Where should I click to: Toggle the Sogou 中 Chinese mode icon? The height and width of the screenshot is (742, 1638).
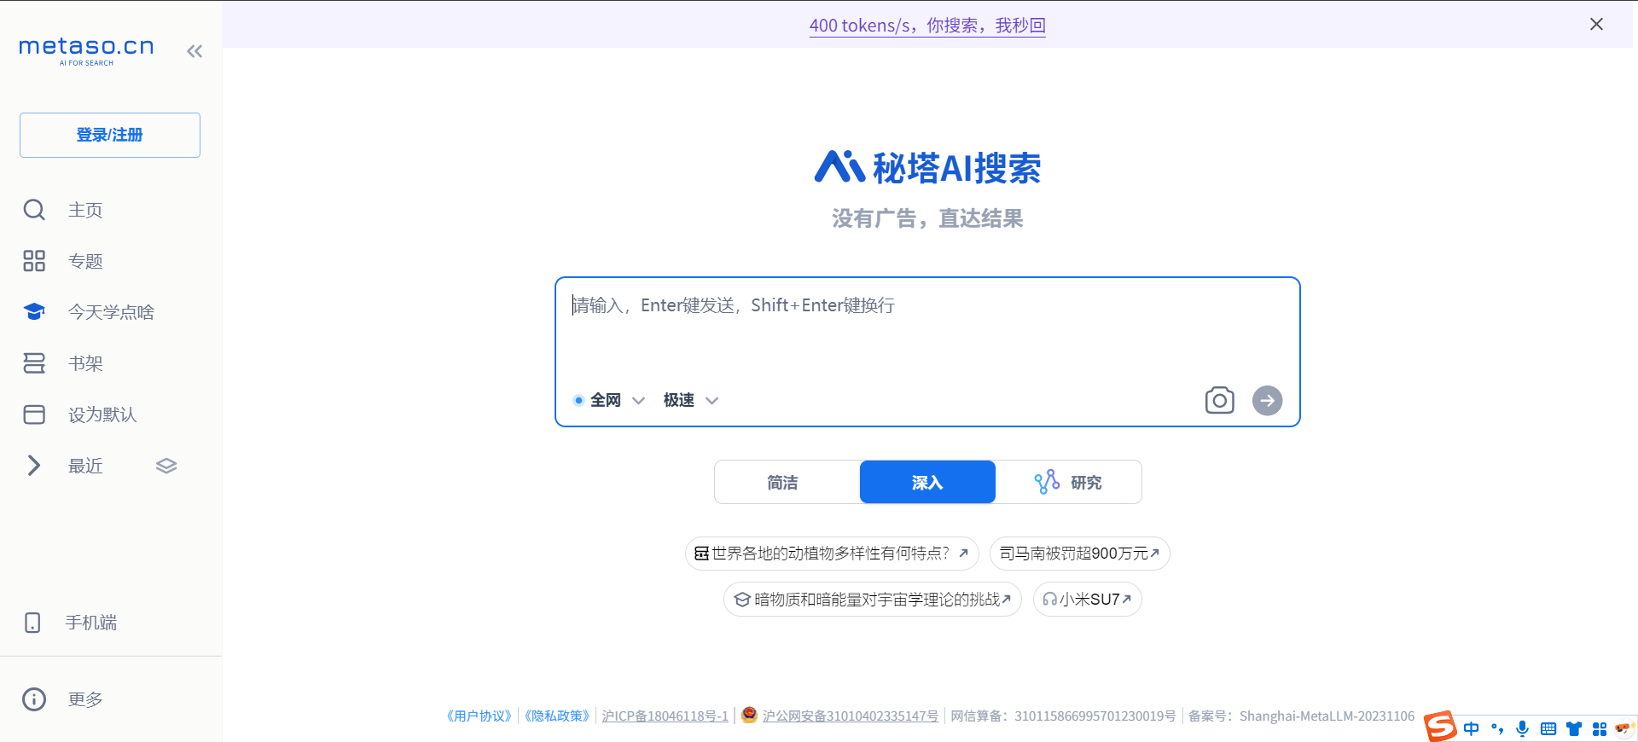(x=1472, y=728)
